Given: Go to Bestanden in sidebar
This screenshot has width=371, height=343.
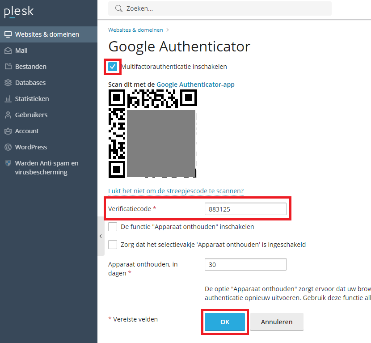Looking at the screenshot, I should (x=49, y=67).
